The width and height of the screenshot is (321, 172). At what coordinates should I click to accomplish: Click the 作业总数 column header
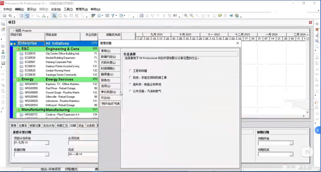(89, 37)
